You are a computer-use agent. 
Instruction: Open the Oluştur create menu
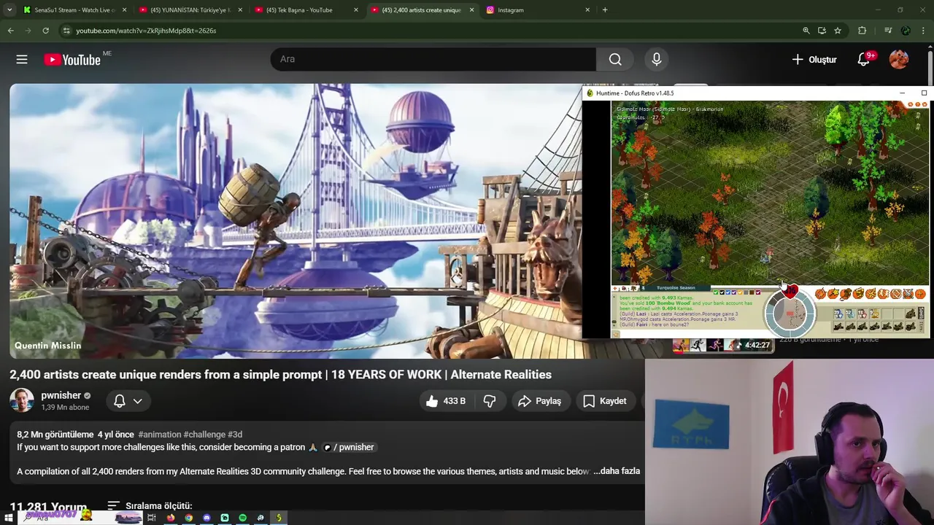(x=814, y=59)
